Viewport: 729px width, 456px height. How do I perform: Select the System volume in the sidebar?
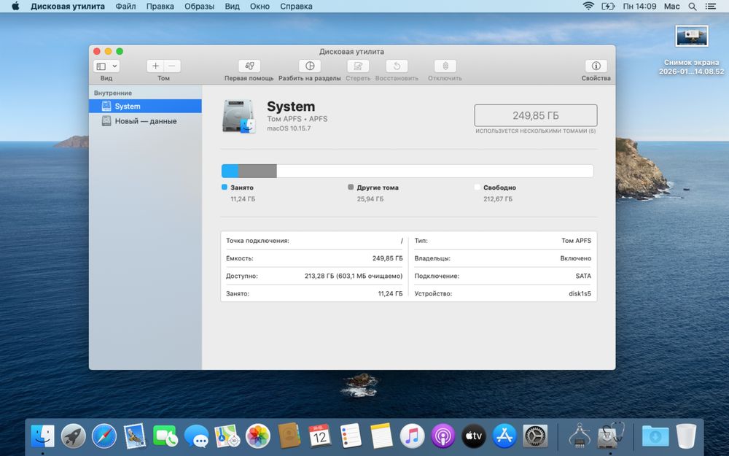pos(145,106)
